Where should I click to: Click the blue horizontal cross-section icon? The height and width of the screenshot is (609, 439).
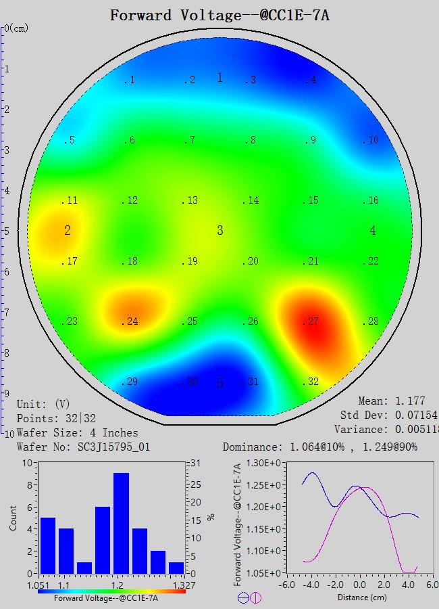coord(242,597)
